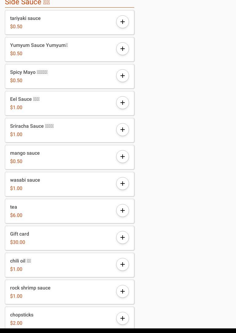Open the Side Sauce category heading
236x333 pixels.
pyautogui.click(x=27, y=3)
